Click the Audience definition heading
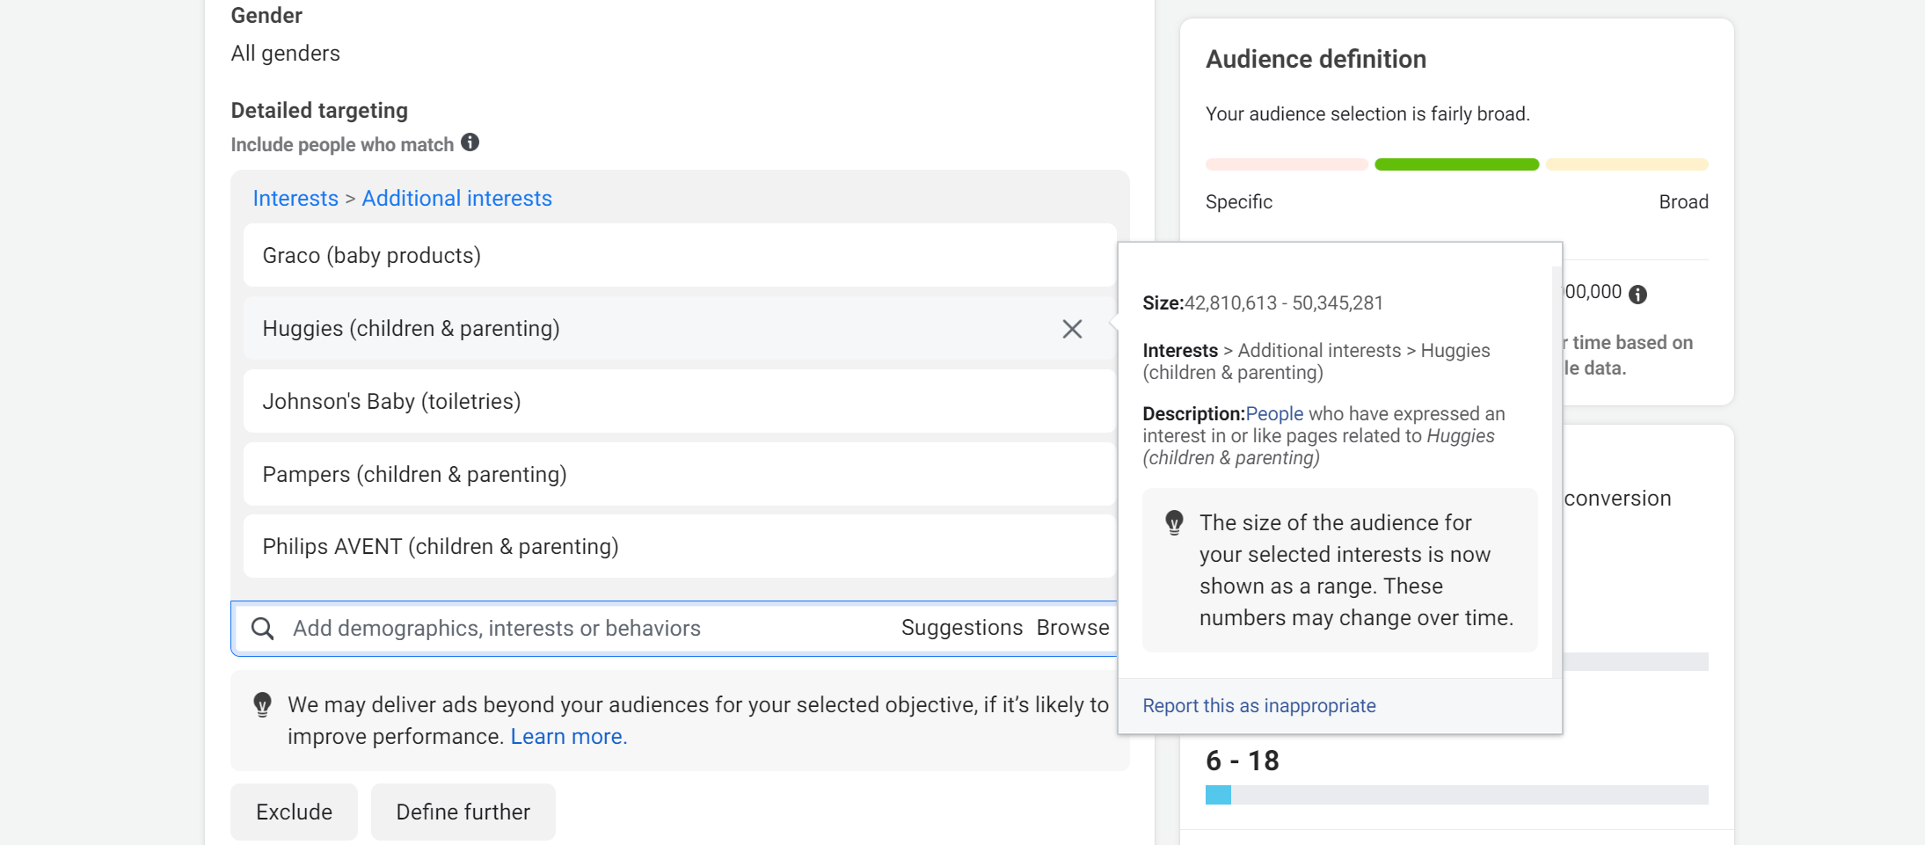 pos(1316,59)
